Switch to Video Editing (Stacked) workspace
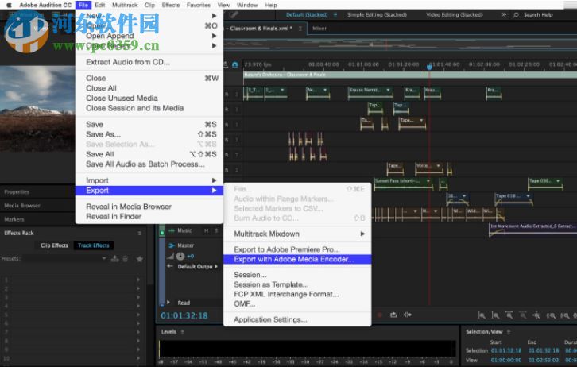Viewport: 577px width, 367px height. [454, 15]
